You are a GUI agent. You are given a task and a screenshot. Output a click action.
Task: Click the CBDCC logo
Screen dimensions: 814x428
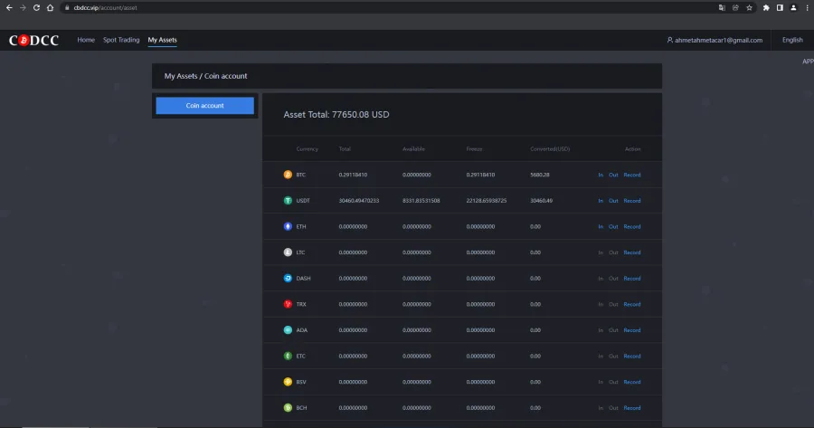pos(33,41)
